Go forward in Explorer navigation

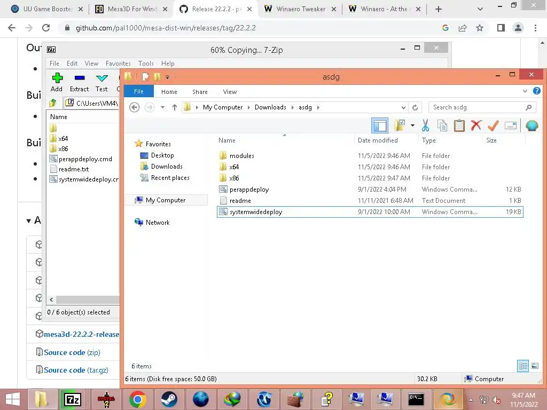tap(150, 107)
